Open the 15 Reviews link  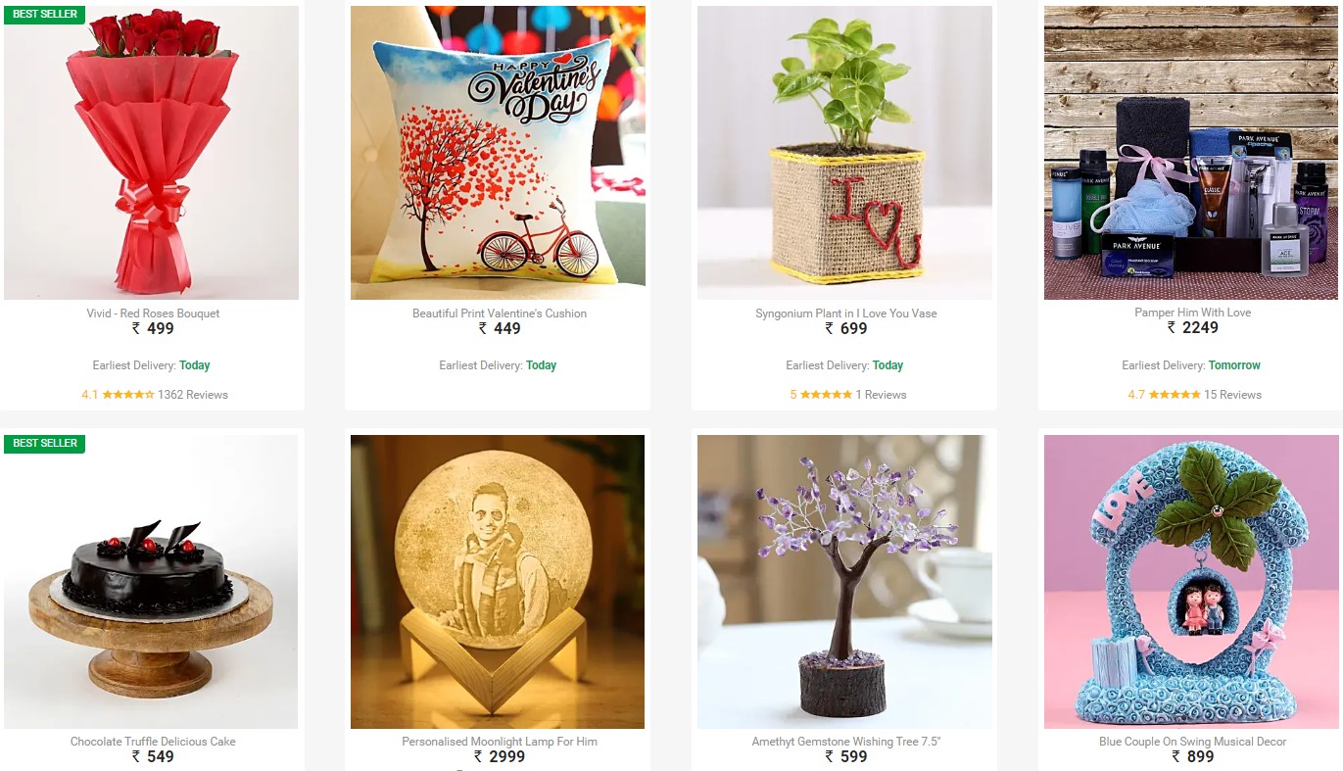click(x=1232, y=395)
